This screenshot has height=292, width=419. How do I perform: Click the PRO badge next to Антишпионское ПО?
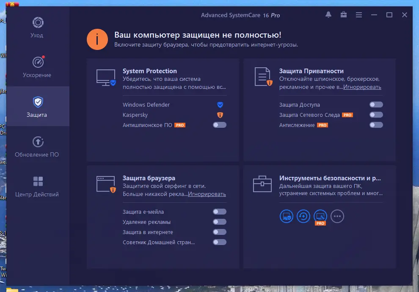pos(180,125)
